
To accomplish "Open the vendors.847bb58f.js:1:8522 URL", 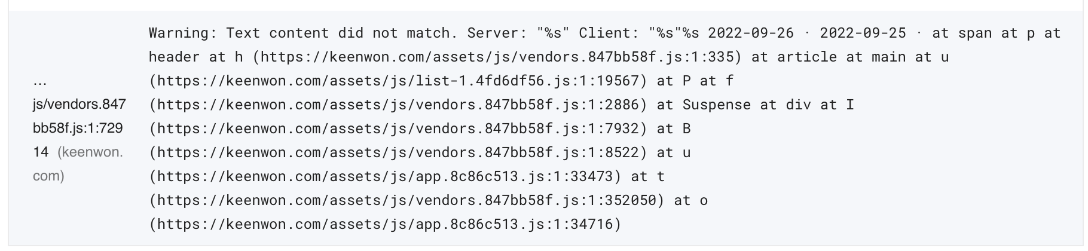I will point(398,152).
